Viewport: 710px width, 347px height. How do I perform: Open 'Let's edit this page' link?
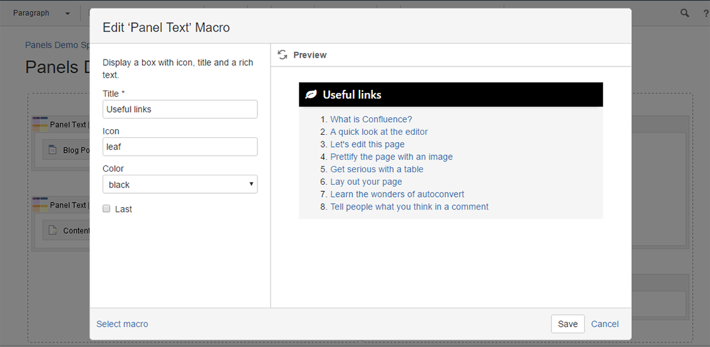click(368, 144)
